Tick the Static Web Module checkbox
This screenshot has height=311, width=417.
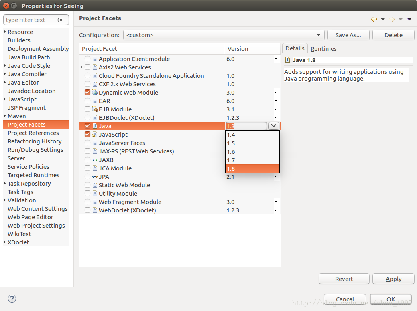tap(87, 185)
